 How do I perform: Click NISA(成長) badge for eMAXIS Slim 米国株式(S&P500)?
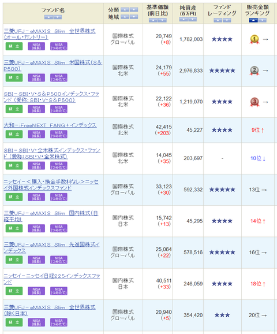[36, 77]
